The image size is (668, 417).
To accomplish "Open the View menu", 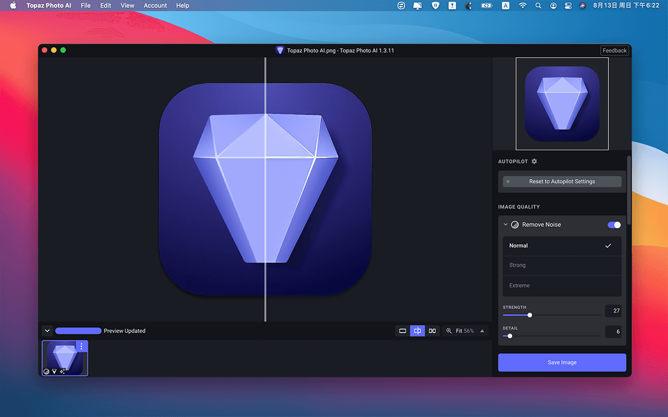I will pos(127,6).
